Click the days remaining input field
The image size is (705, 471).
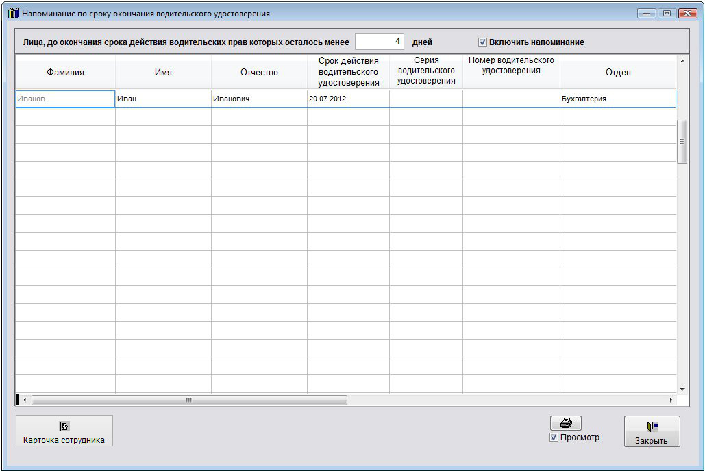pyautogui.click(x=379, y=42)
